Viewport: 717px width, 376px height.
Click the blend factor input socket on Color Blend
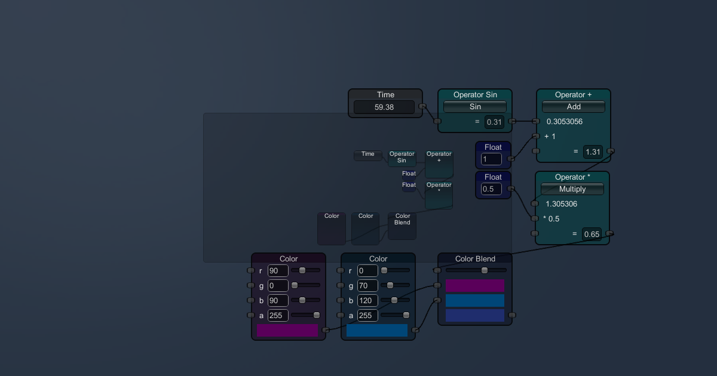[437, 270]
